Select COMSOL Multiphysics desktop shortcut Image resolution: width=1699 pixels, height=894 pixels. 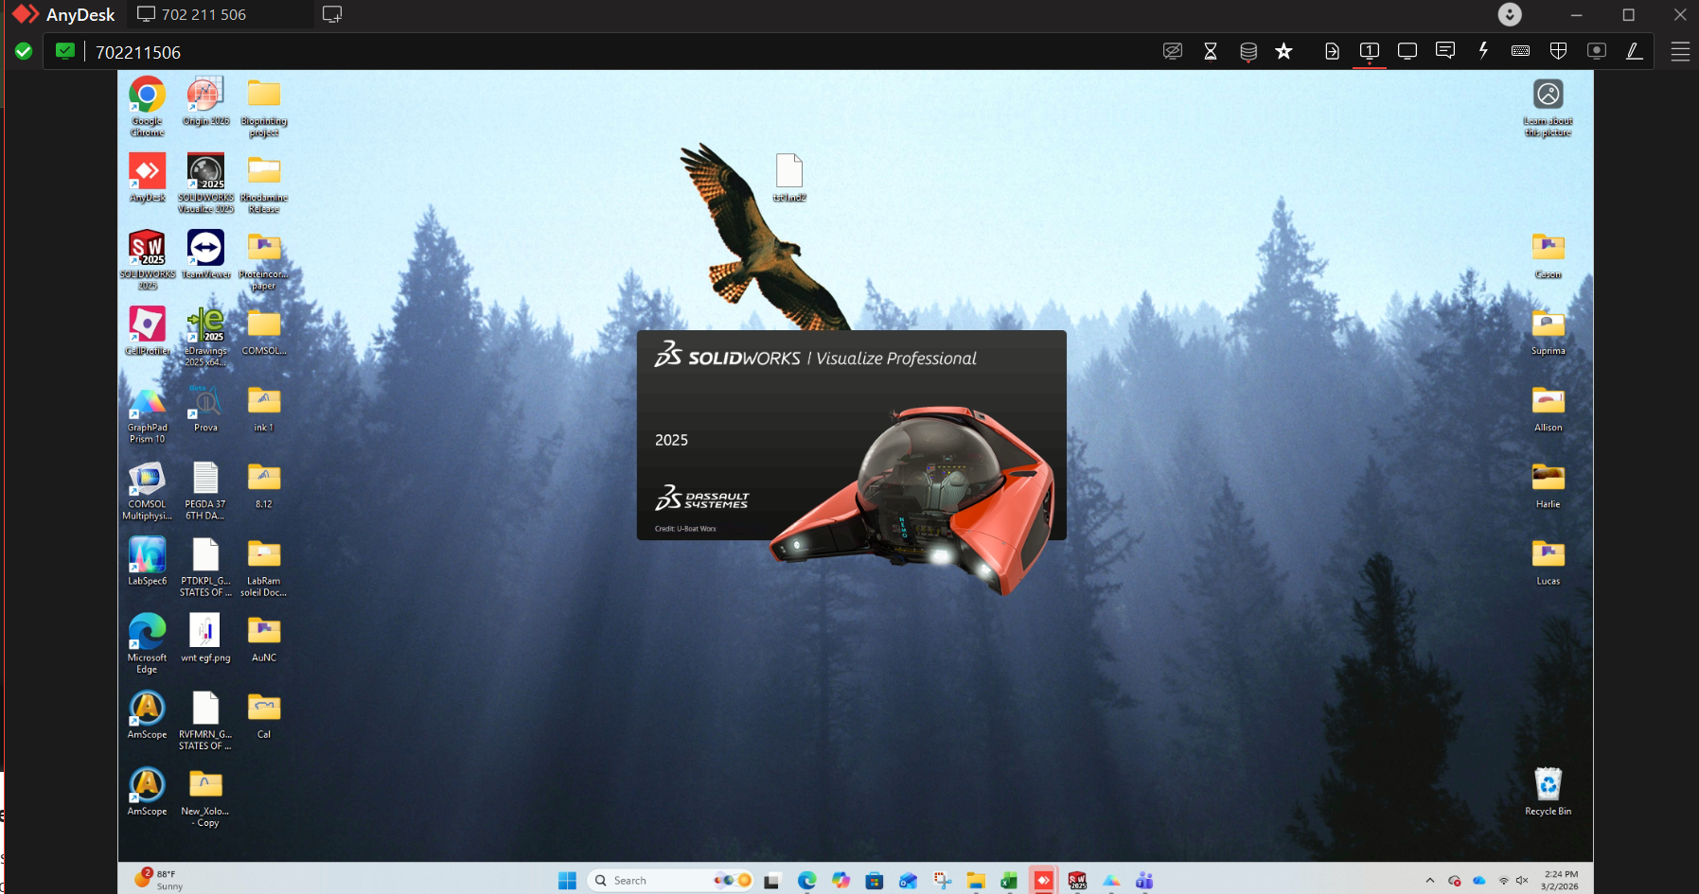click(x=147, y=490)
